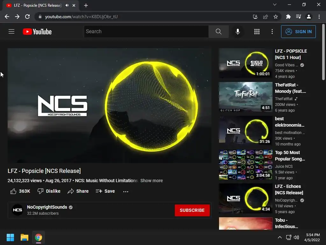
Task: Bookmark this tab with the star
Action: tap(275, 17)
